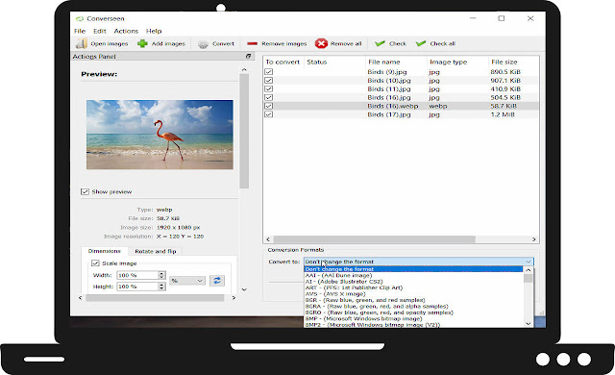Click the green Check checkmark icon
Screen dimensions: 615x375
pyautogui.click(x=380, y=43)
